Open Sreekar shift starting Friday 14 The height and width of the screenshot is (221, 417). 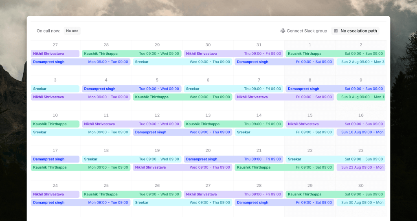point(285,132)
